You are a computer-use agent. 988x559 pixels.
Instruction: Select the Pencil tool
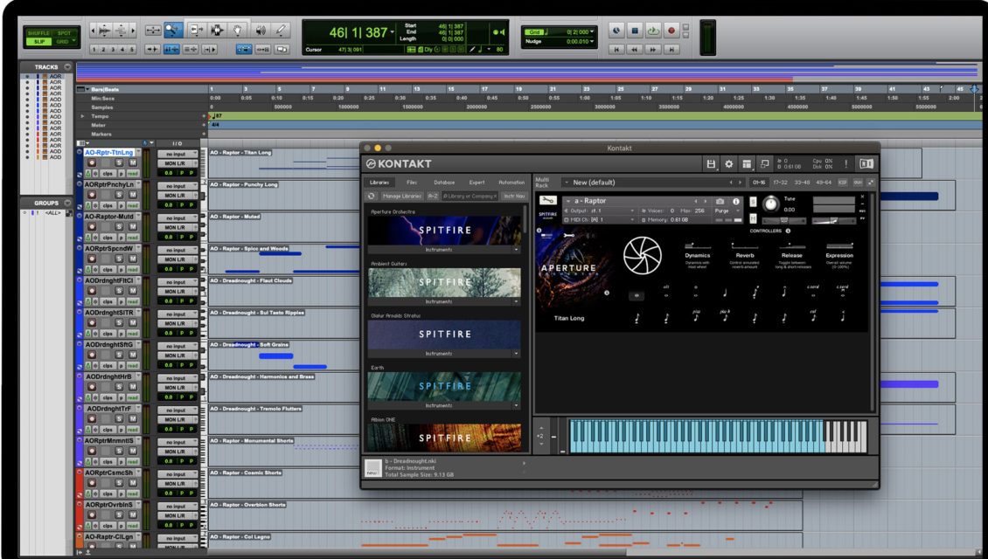[281, 31]
